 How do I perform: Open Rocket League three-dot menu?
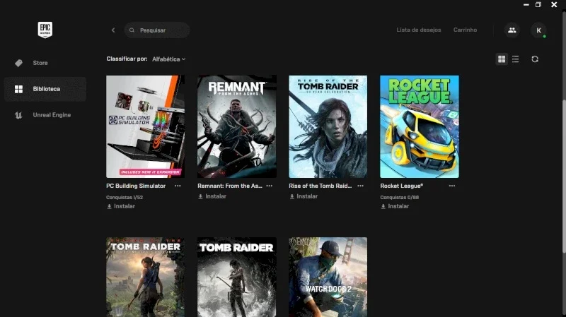tap(452, 186)
